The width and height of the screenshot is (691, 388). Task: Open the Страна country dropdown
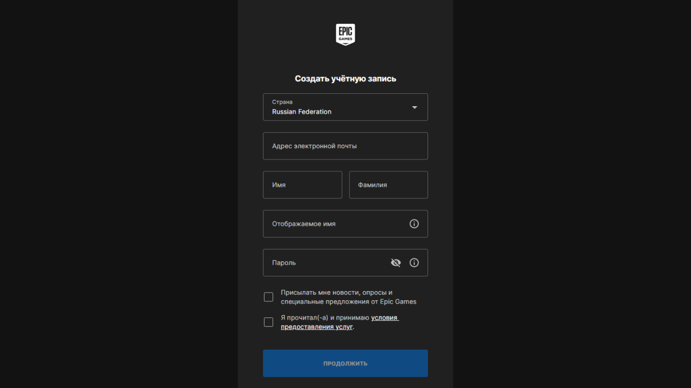point(345,107)
